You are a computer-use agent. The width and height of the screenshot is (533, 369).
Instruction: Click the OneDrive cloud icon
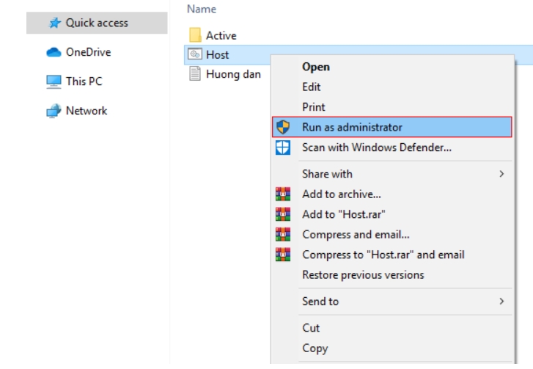point(52,52)
